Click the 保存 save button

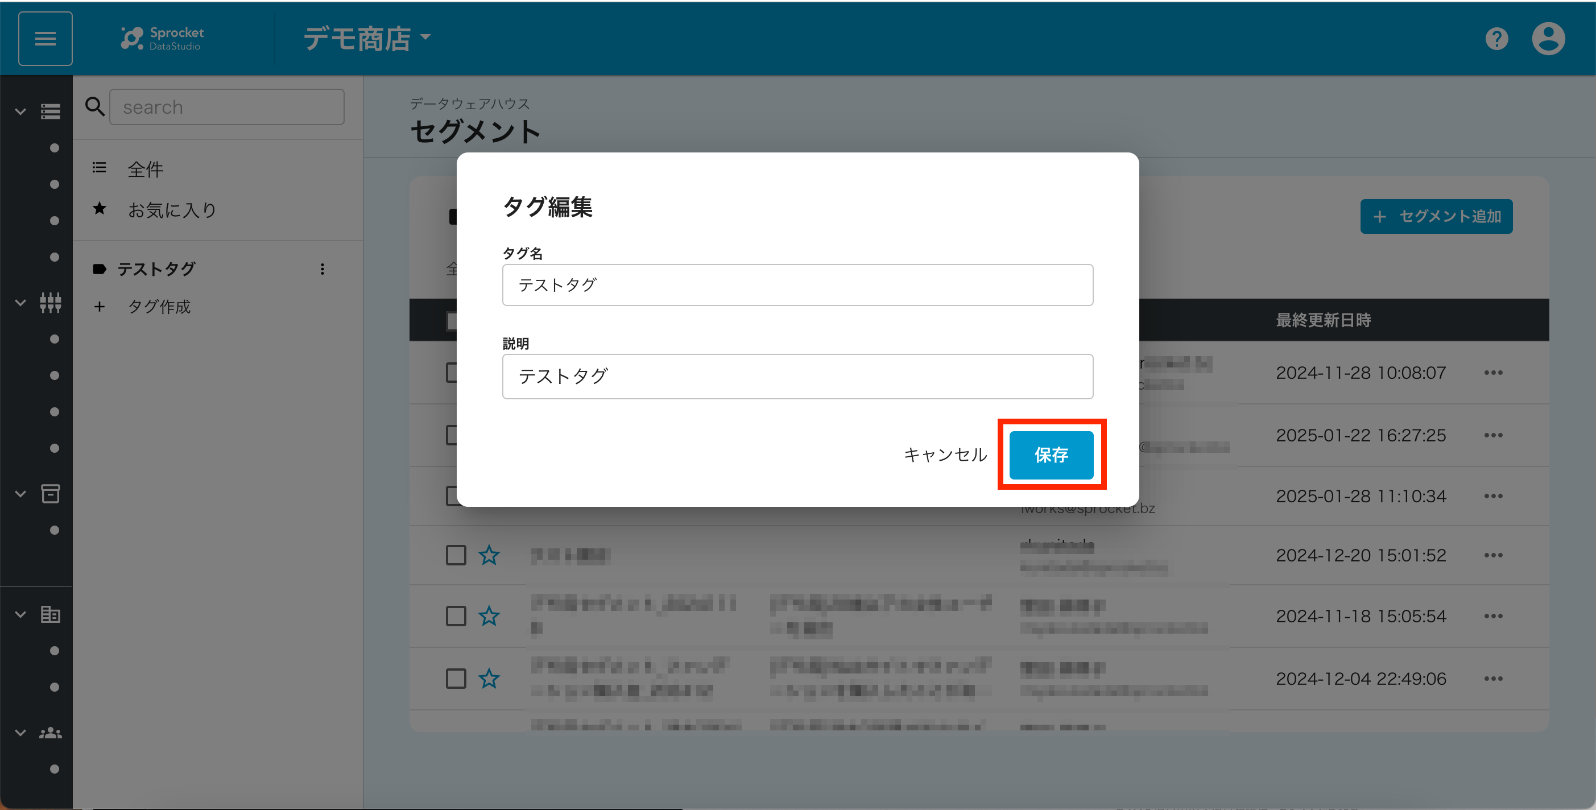click(x=1051, y=455)
